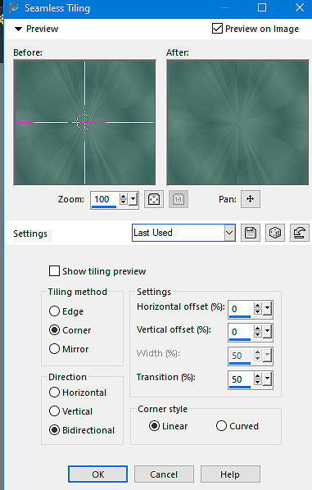
Task: Open the Zoom value dropdown arrow
Action: click(133, 199)
